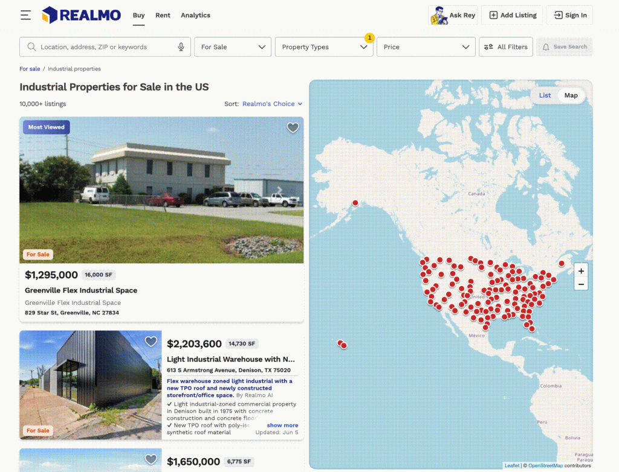Switch to List view toggle
Screen dimensions: 619x472
pyautogui.click(x=545, y=95)
